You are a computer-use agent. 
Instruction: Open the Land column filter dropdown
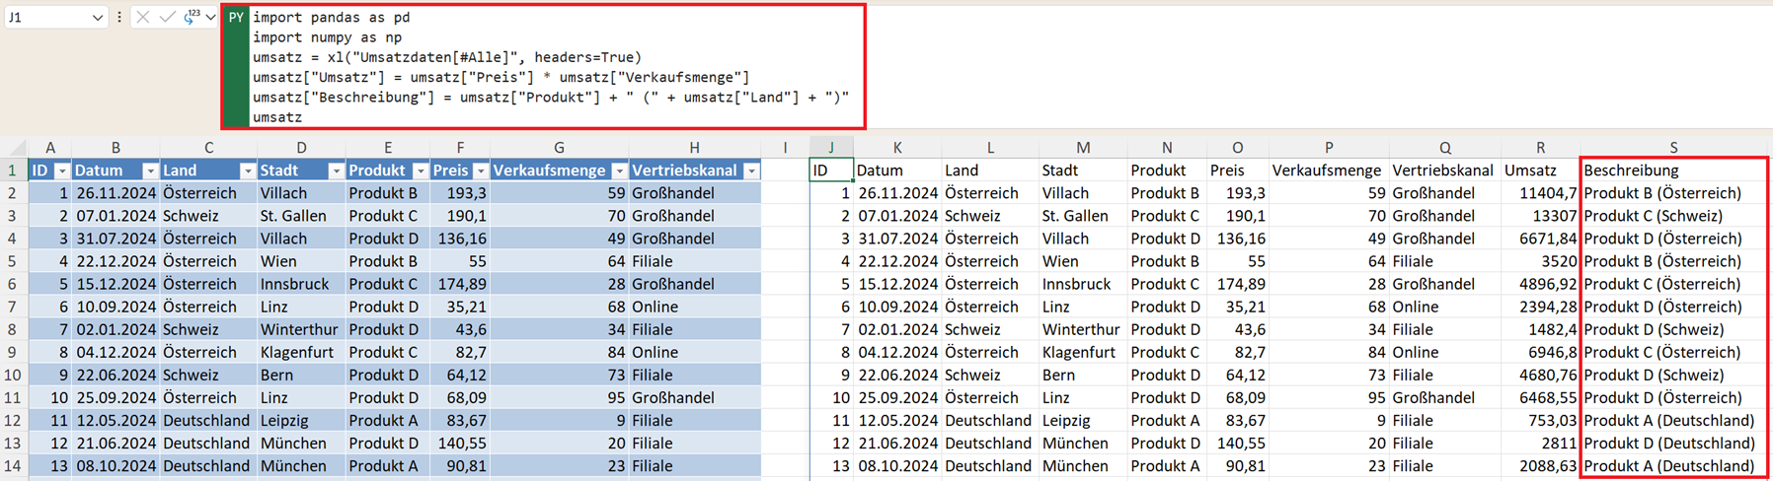pos(247,172)
